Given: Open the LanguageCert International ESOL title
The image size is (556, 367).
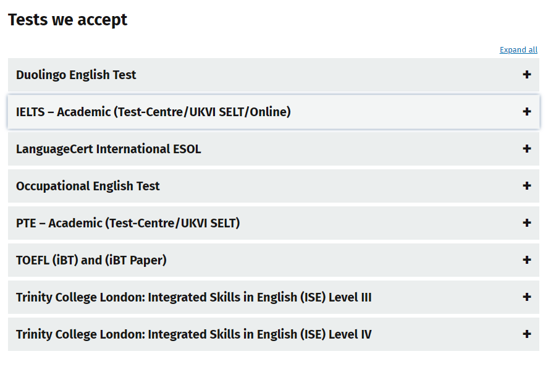Looking at the screenshot, I should pyautogui.click(x=108, y=149).
